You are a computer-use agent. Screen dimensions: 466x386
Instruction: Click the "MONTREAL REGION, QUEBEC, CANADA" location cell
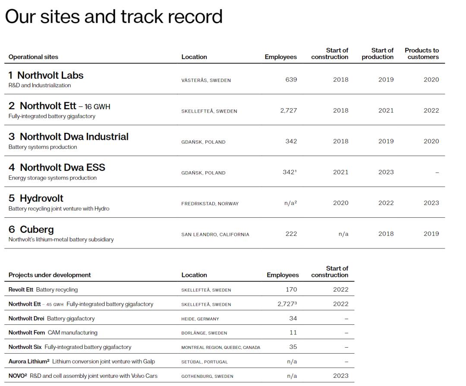[221, 348]
